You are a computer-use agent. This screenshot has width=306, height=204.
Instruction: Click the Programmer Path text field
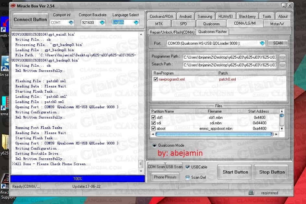tap(230, 57)
